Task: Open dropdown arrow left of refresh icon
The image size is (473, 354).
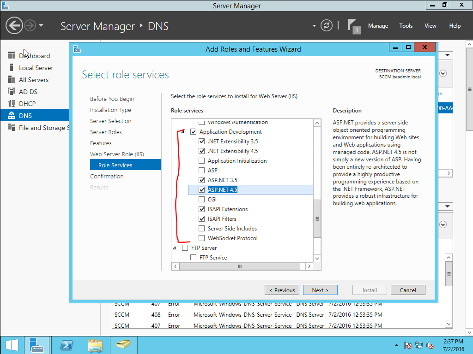Action: coord(314,26)
